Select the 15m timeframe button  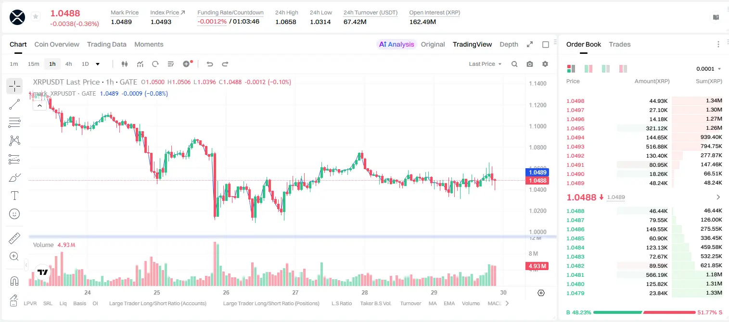point(33,64)
